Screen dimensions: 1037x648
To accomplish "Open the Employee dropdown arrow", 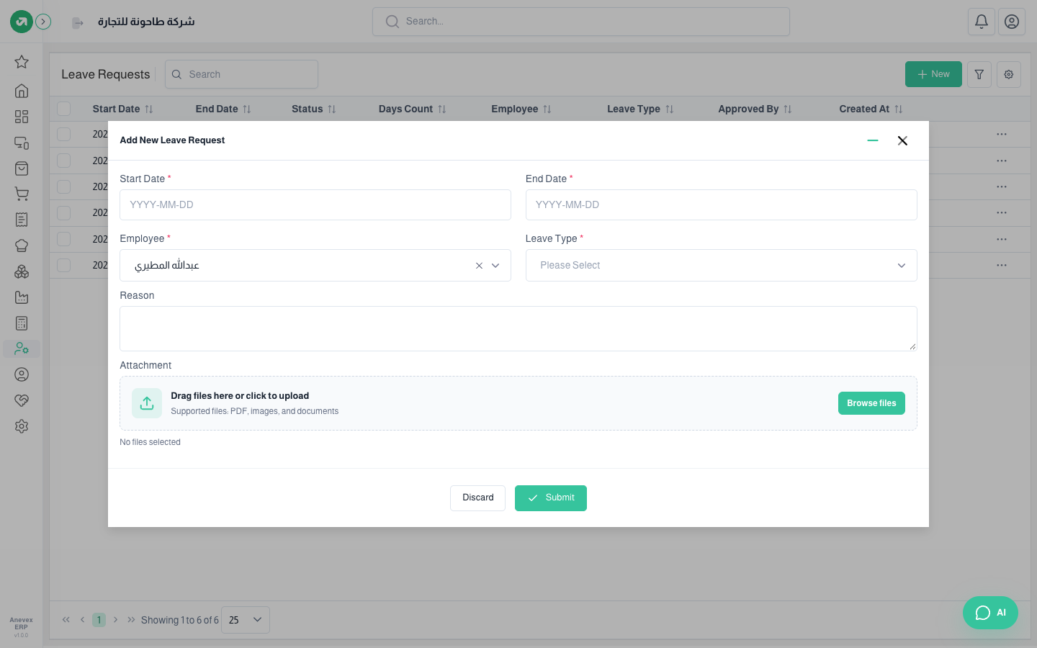I will [495, 266].
